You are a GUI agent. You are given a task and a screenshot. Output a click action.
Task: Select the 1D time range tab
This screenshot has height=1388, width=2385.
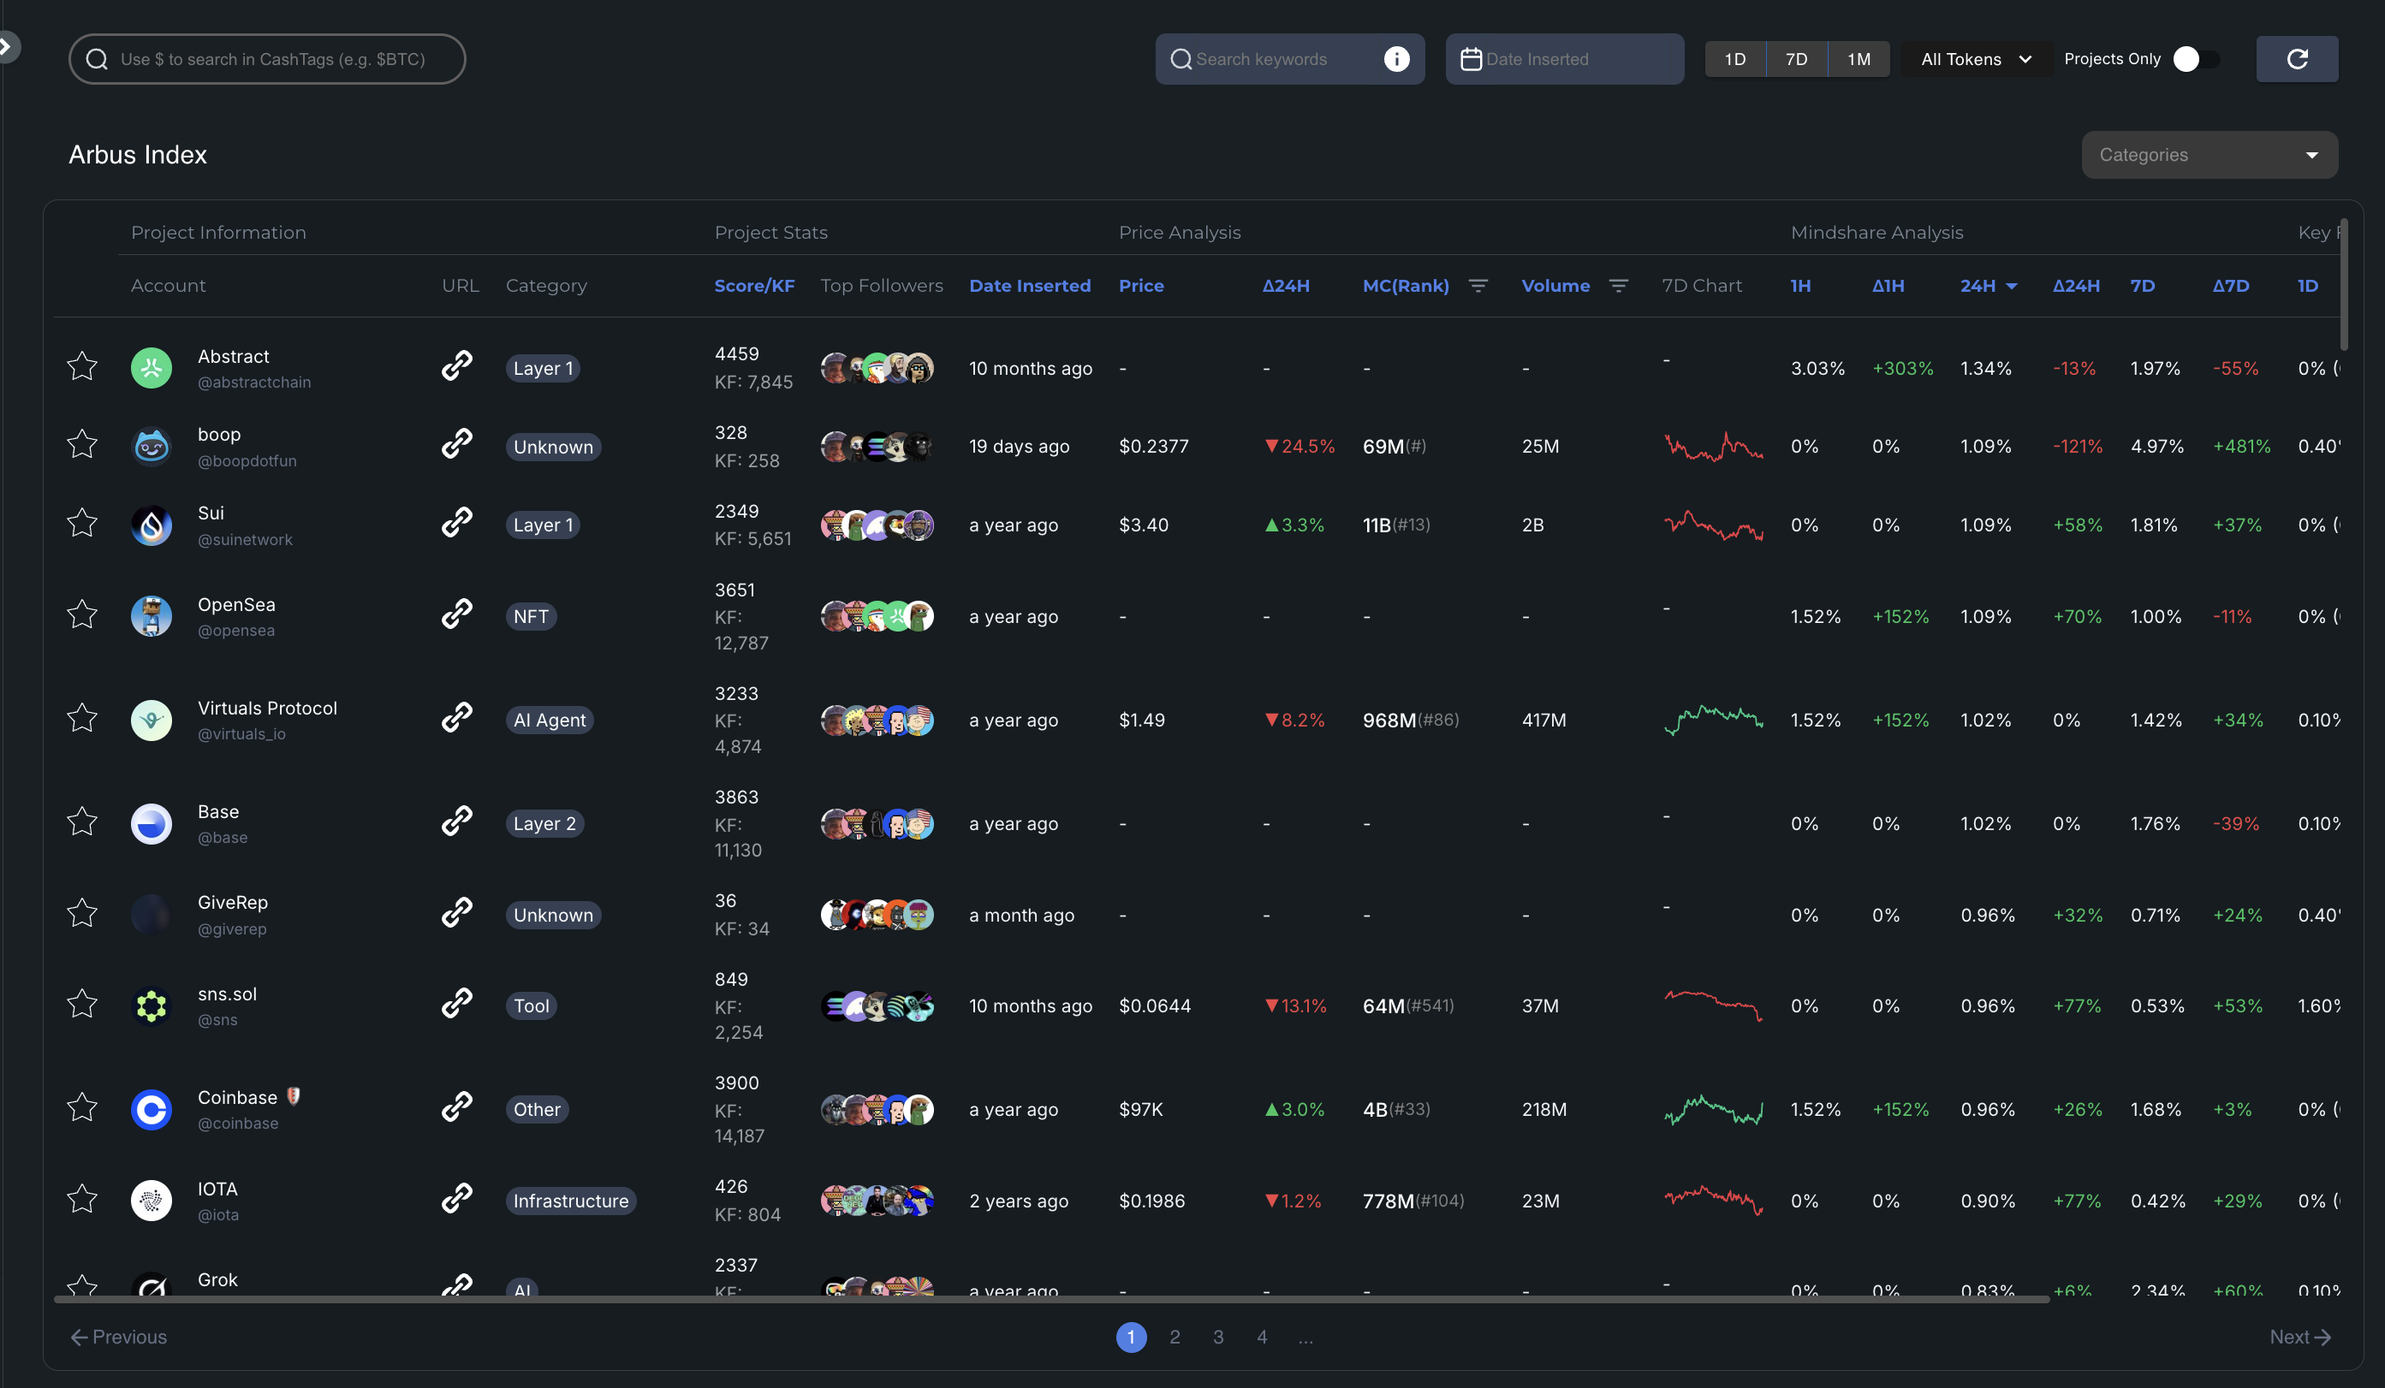tap(1734, 59)
